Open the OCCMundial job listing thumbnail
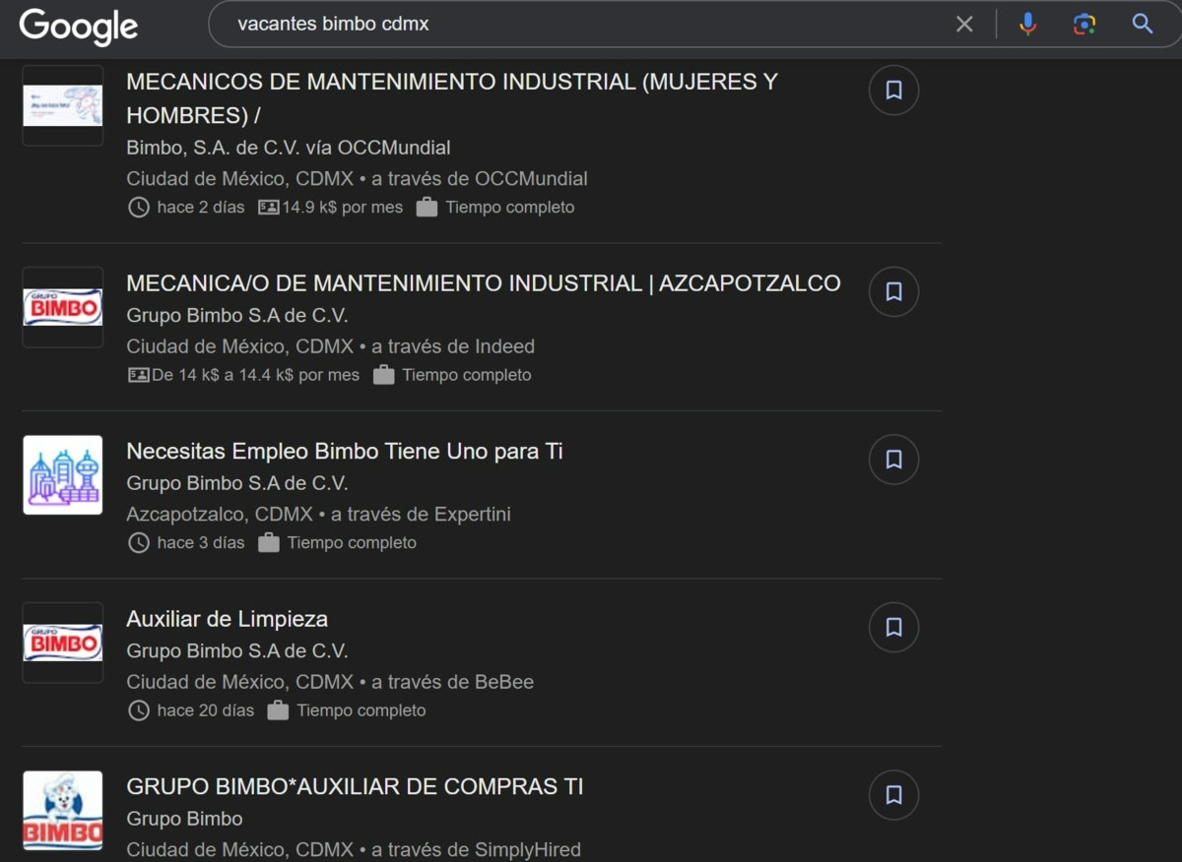This screenshot has height=862, width=1182. (x=63, y=105)
